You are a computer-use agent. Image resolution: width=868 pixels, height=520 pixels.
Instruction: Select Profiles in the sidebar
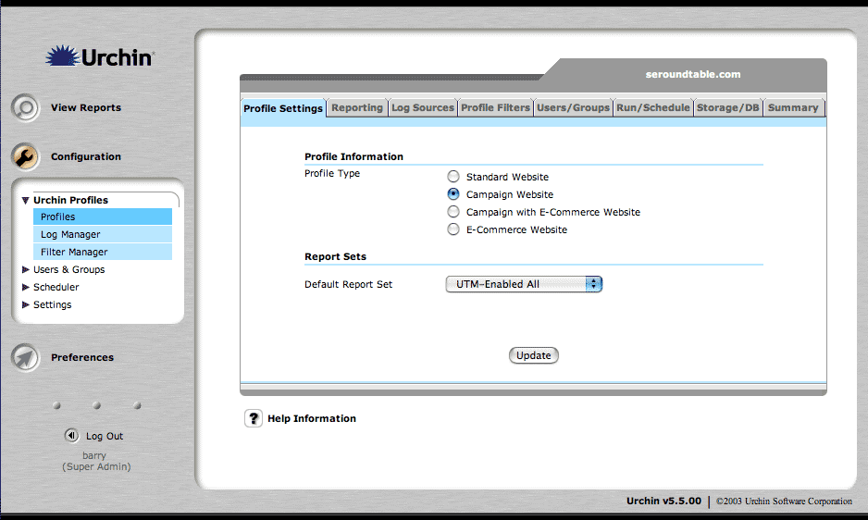coord(103,217)
